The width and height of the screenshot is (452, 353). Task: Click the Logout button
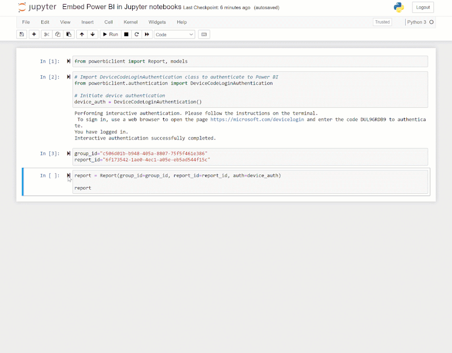[x=423, y=7]
